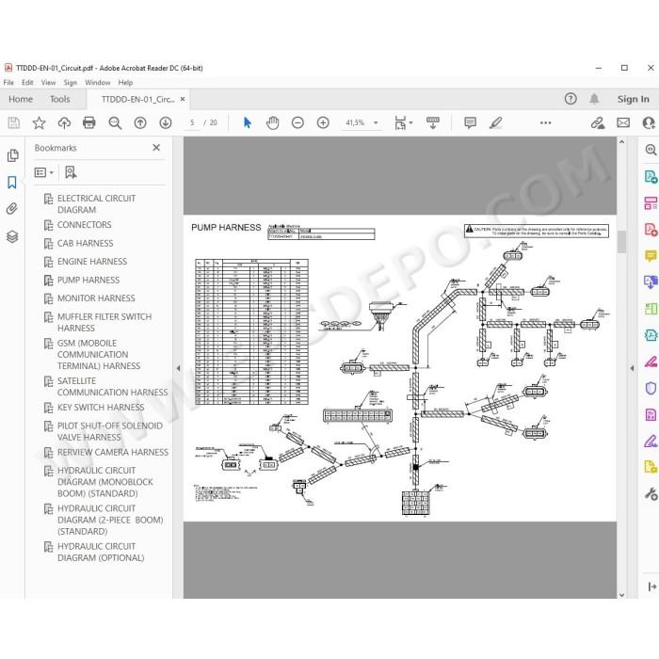The image size is (659, 659).
Task: Expand the right tools pane toggle at bottom
Action: [x=651, y=587]
